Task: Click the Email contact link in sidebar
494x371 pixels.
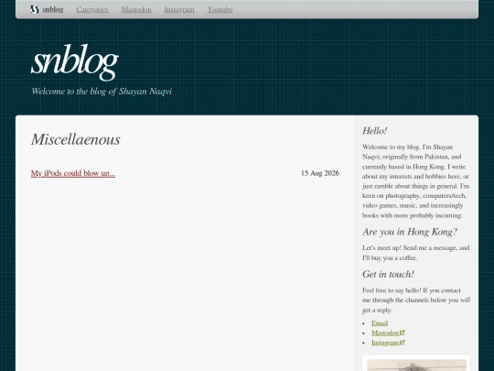Action: (x=380, y=323)
